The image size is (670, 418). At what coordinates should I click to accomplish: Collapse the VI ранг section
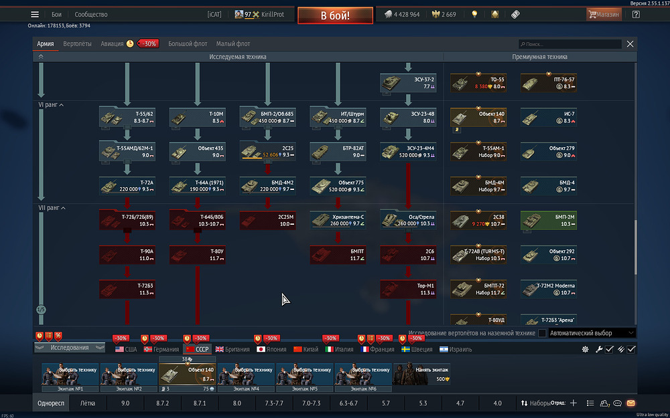point(62,105)
